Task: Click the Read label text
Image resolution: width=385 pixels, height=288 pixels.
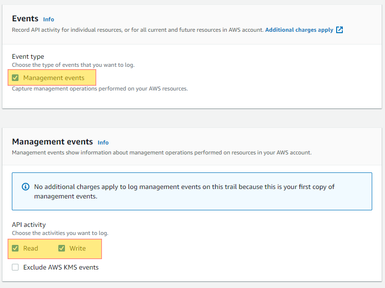Action: pos(30,248)
